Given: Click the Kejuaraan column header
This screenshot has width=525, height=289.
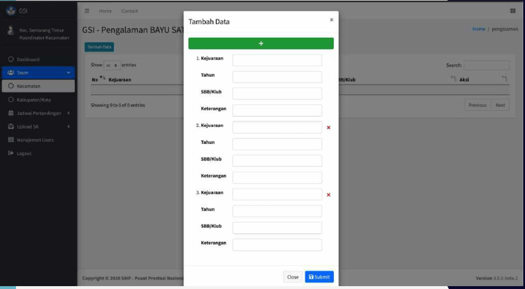Looking at the screenshot, I should (x=120, y=80).
